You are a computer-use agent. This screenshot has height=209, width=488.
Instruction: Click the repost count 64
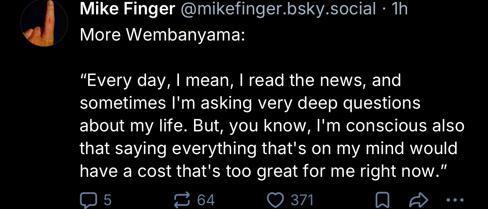pos(206,200)
